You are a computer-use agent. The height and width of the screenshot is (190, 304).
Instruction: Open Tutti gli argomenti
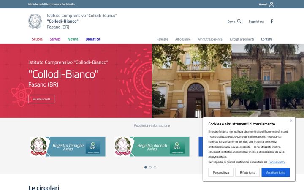pyautogui.click(x=242, y=39)
